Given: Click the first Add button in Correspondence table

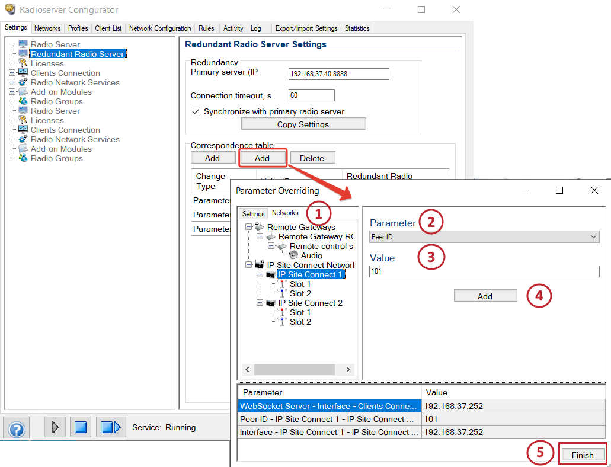Looking at the screenshot, I should (212, 158).
